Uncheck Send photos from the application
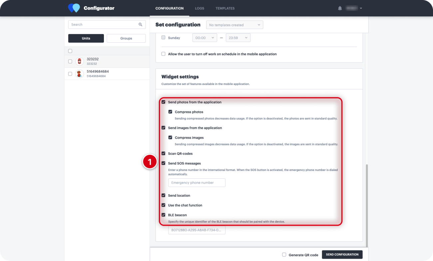433x261 pixels. pos(163,102)
